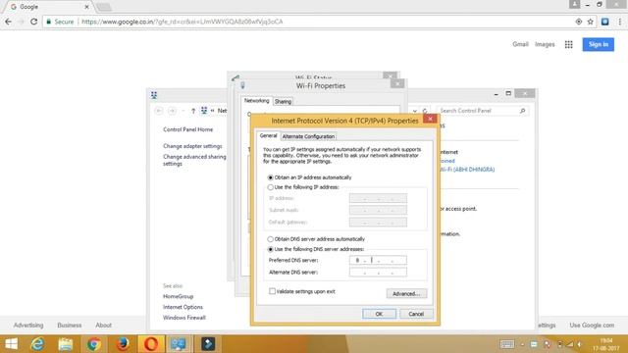The width and height of the screenshot is (628, 353).
Task: Open Firefox from the taskbar
Action: click(x=123, y=344)
